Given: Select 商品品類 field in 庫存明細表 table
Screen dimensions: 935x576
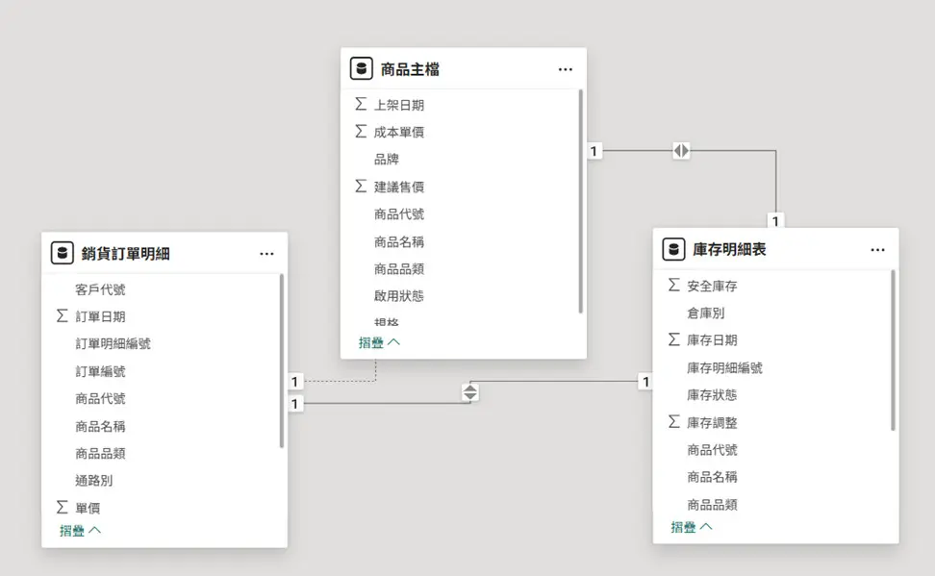Looking at the screenshot, I should [712, 505].
